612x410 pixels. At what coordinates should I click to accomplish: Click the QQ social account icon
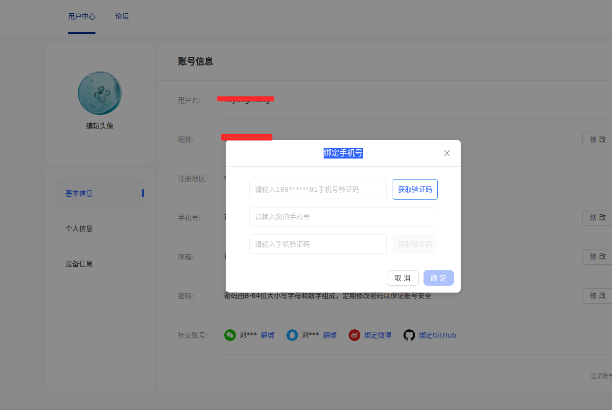292,335
